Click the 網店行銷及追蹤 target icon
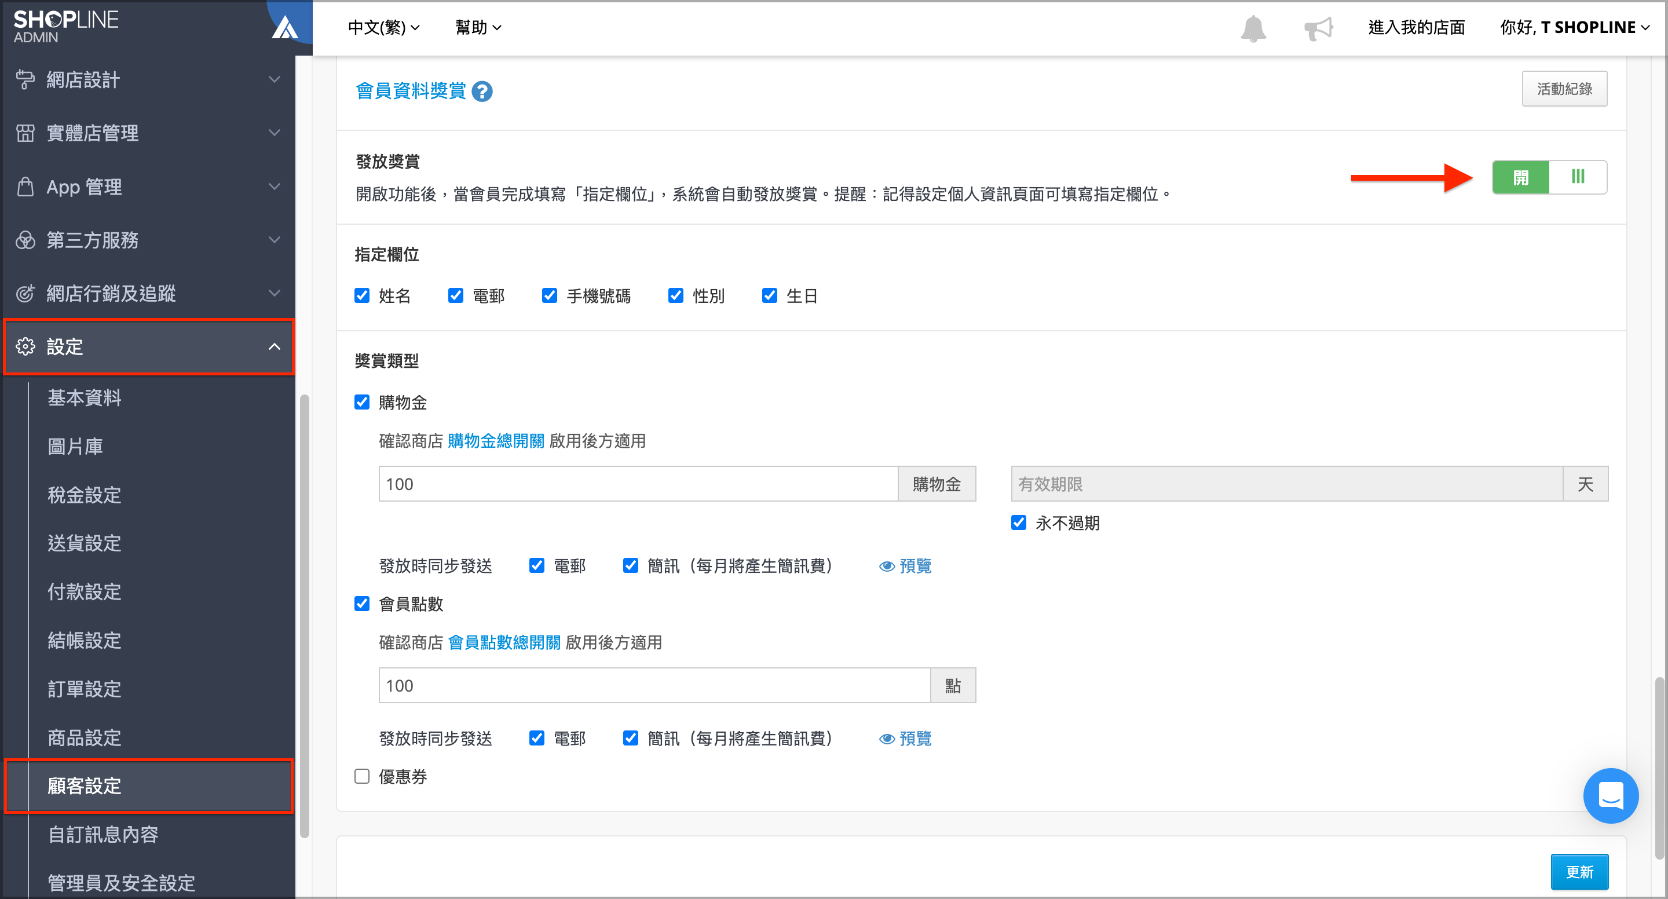Screen dimensions: 1668x899 point(25,294)
